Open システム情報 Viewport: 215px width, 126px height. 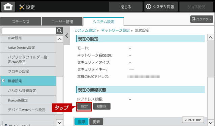pos(161,6)
